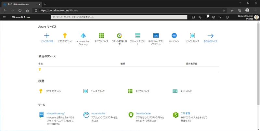260x131 pixels.
Task: Click the Security Center link
Action: tap(143, 113)
